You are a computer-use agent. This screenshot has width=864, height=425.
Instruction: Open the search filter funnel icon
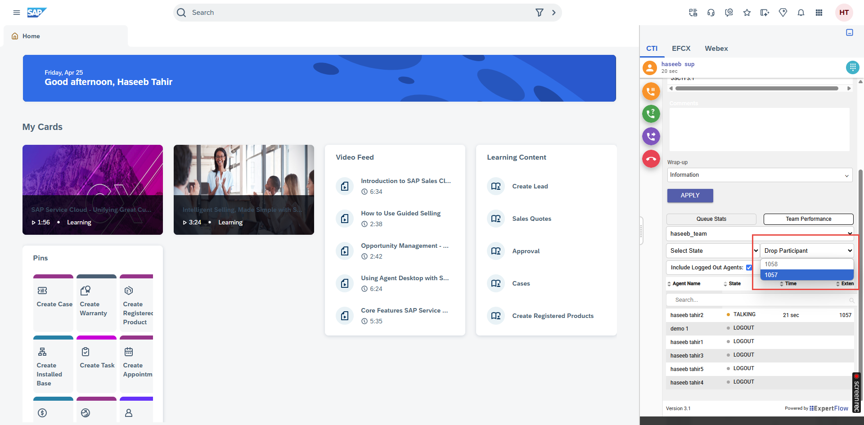(539, 13)
